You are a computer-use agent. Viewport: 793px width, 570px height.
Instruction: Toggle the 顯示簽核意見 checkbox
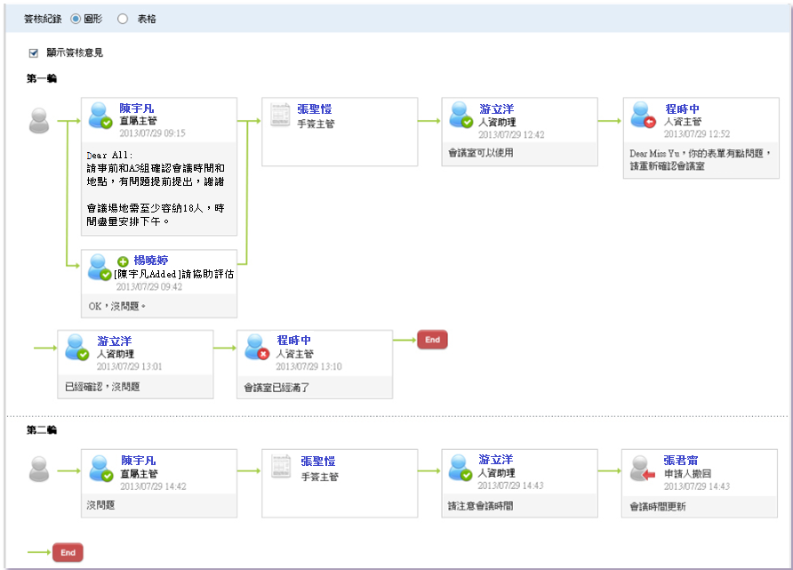pos(34,52)
